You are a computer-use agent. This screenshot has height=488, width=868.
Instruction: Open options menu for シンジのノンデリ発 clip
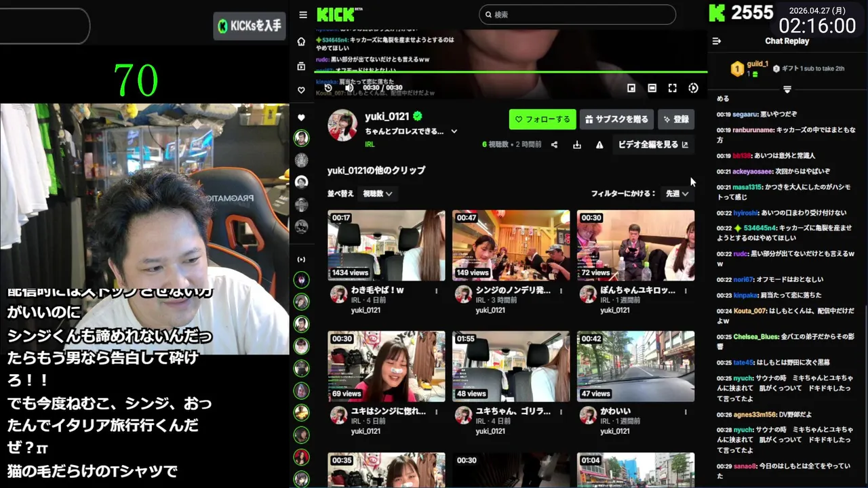pos(561,291)
